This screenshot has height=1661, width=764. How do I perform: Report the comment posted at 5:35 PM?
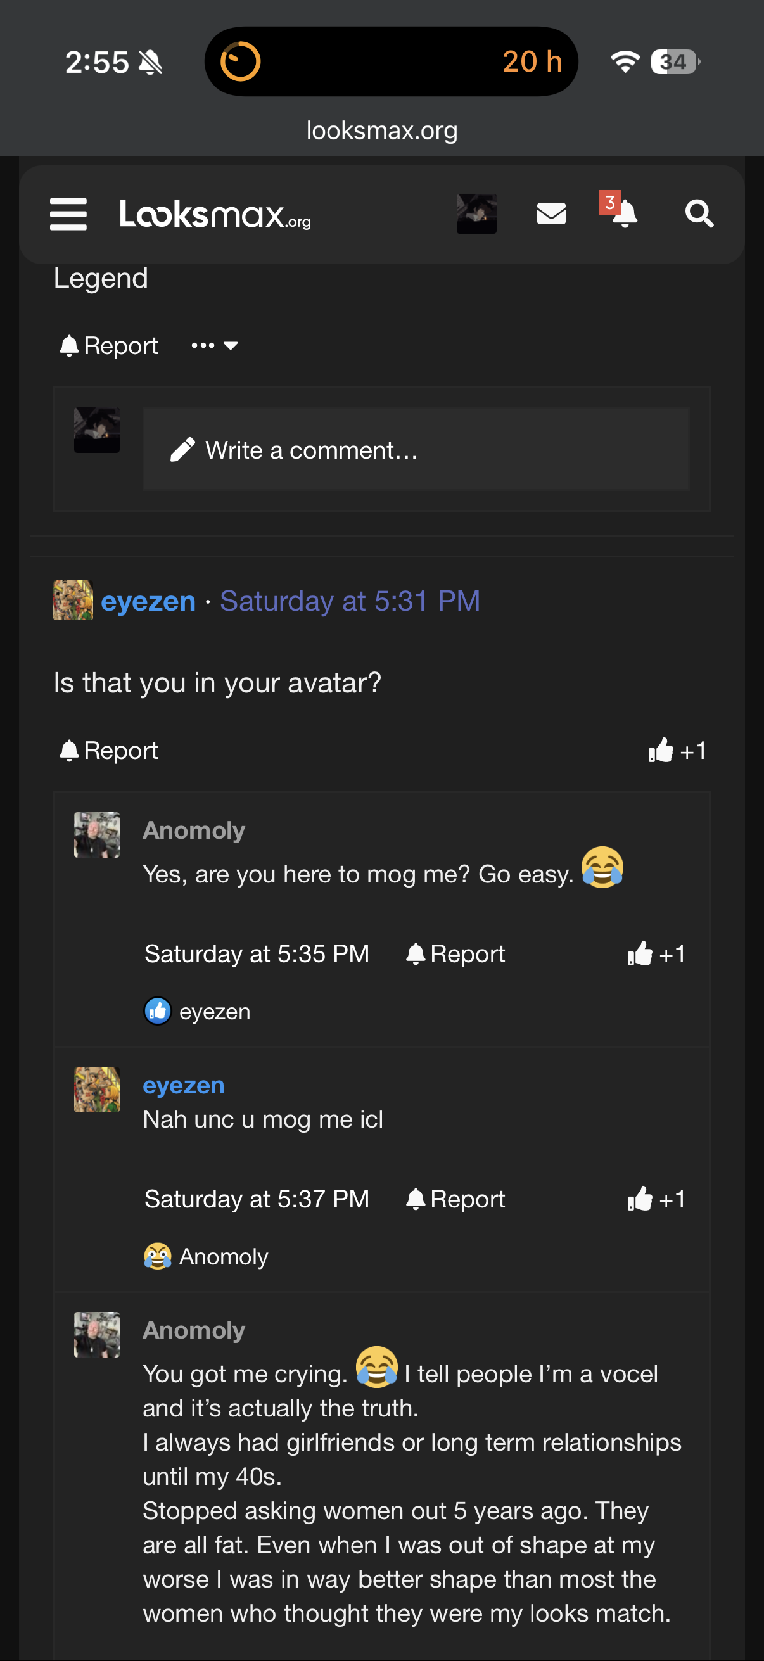tap(455, 953)
